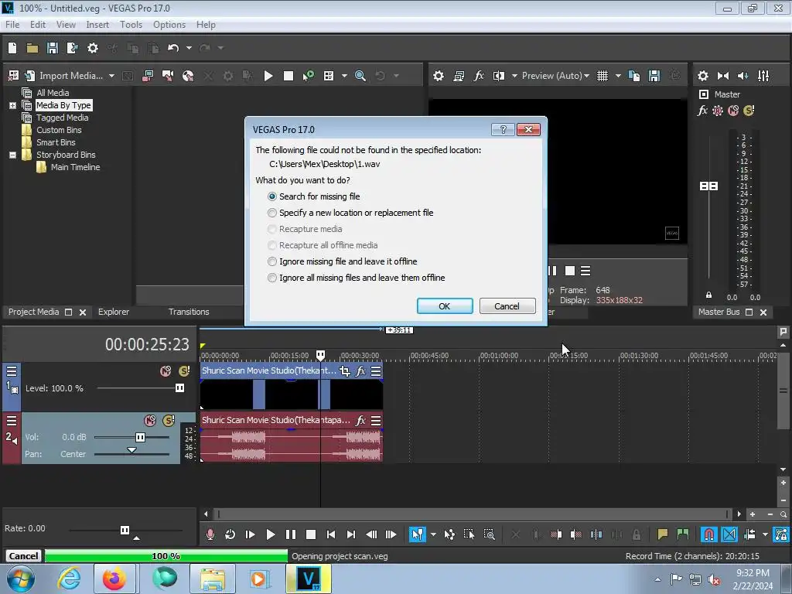Click the Insert Marker flag icon

[662, 534]
